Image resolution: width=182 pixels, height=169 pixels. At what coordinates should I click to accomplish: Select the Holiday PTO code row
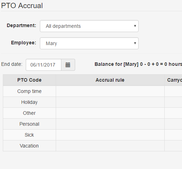point(92,102)
